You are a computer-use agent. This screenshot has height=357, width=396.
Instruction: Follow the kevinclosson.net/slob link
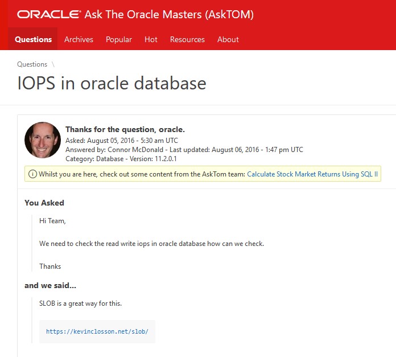97,331
